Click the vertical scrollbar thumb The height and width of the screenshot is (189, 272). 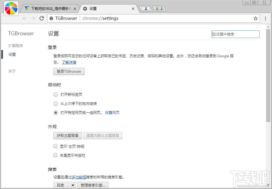tap(268, 76)
